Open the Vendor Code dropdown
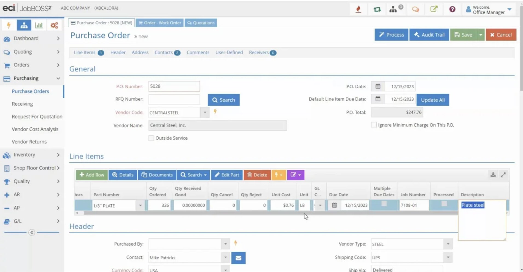Screen dimensions: 523x272 tap(205, 112)
